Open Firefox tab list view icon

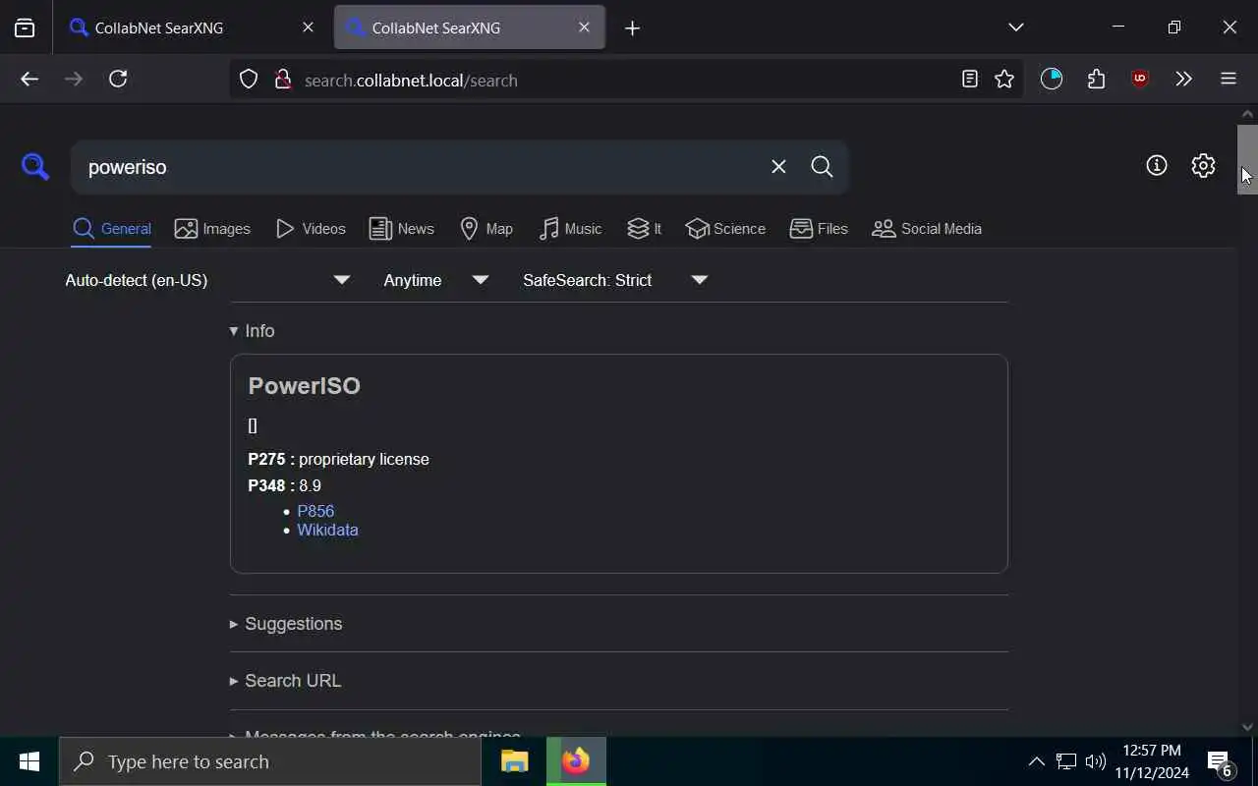[25, 28]
